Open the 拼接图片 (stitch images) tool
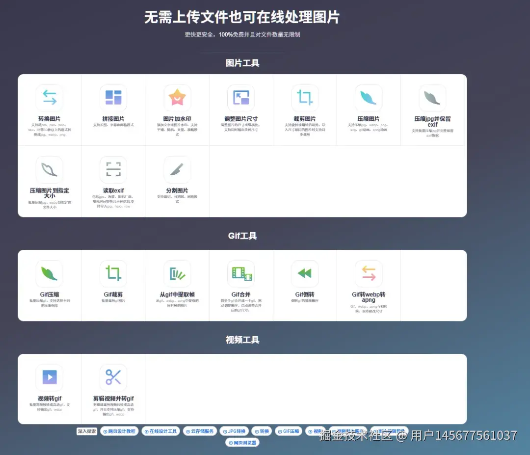 (x=113, y=97)
